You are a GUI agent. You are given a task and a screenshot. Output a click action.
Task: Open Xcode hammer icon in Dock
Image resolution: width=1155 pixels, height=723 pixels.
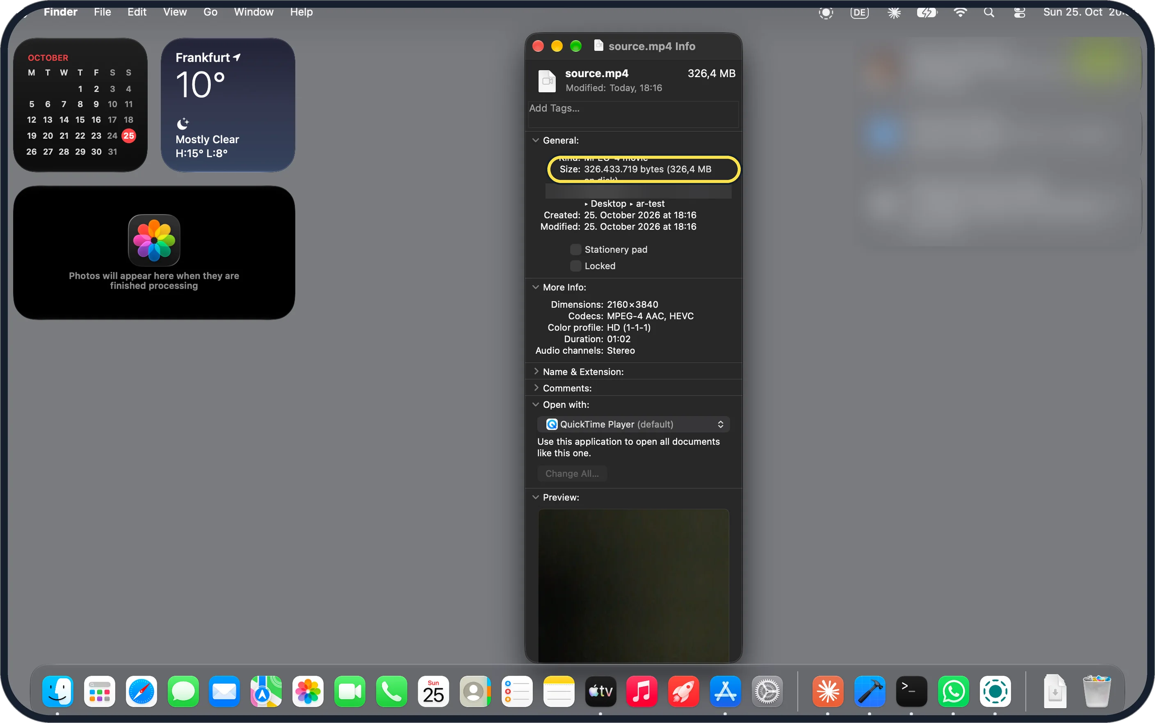(870, 691)
